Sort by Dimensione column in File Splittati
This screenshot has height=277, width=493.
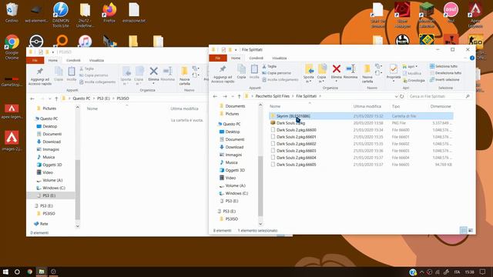click(441, 106)
